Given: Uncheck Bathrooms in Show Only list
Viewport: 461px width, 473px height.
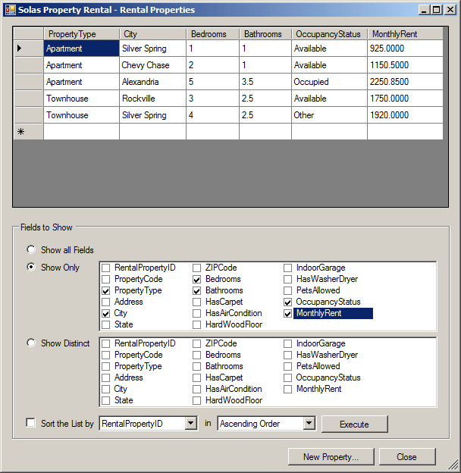Looking at the screenshot, I should [196, 291].
